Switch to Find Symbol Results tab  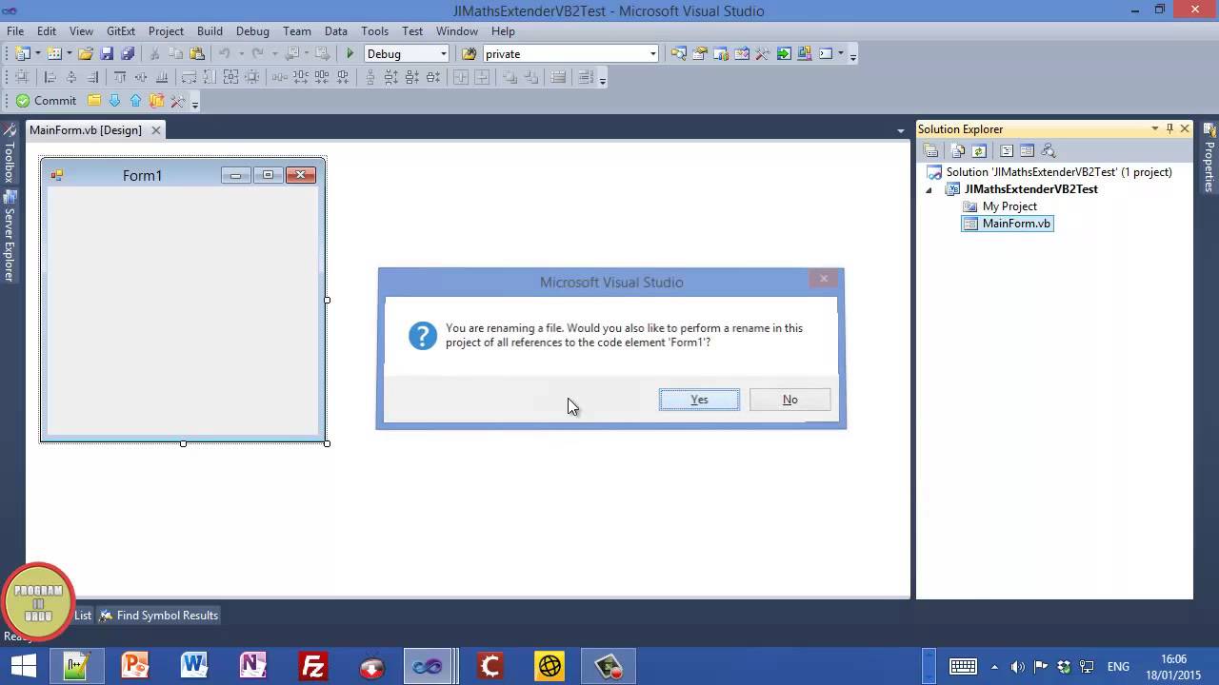click(x=159, y=616)
